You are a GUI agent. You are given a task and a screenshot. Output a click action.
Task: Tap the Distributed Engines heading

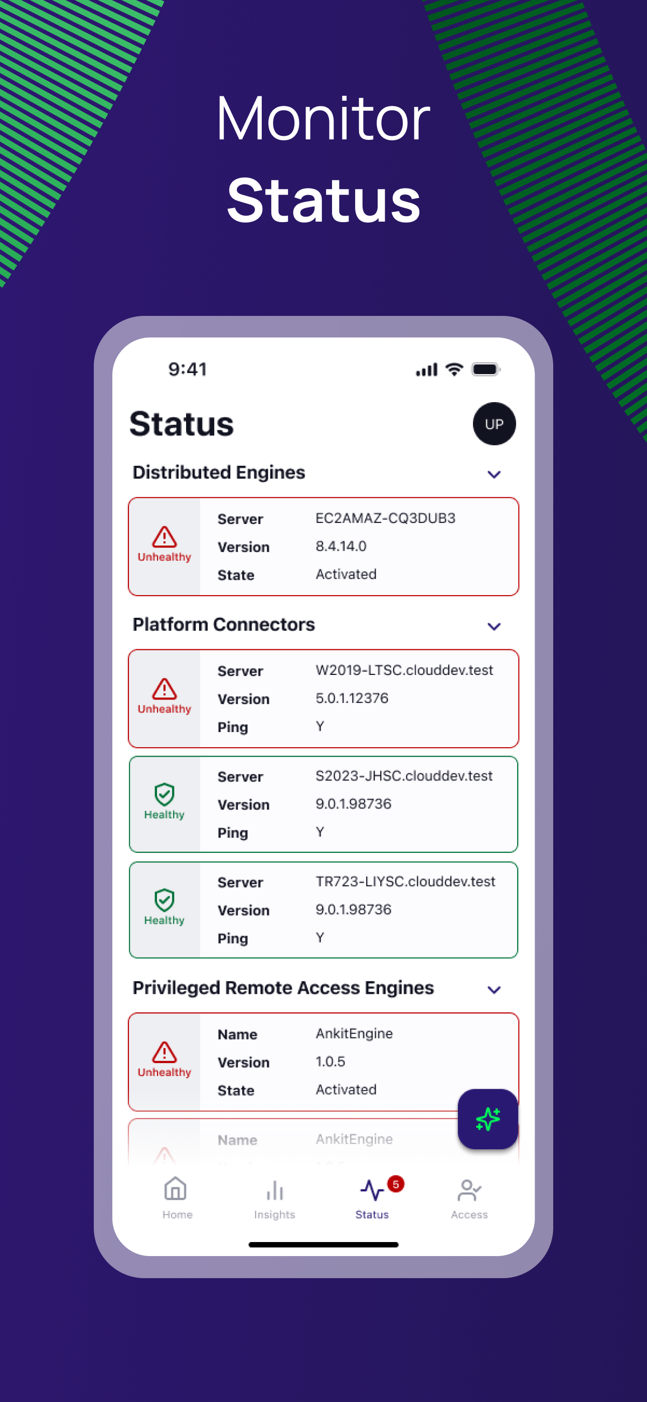218,472
